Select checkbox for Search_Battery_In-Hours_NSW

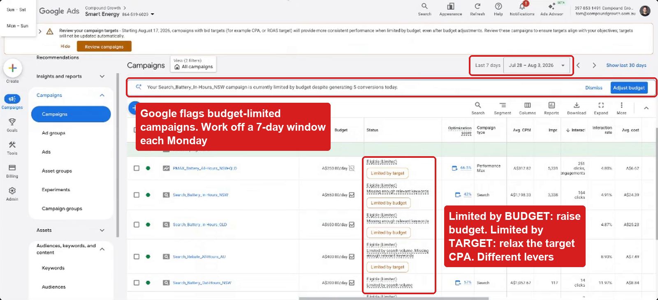pos(137,195)
